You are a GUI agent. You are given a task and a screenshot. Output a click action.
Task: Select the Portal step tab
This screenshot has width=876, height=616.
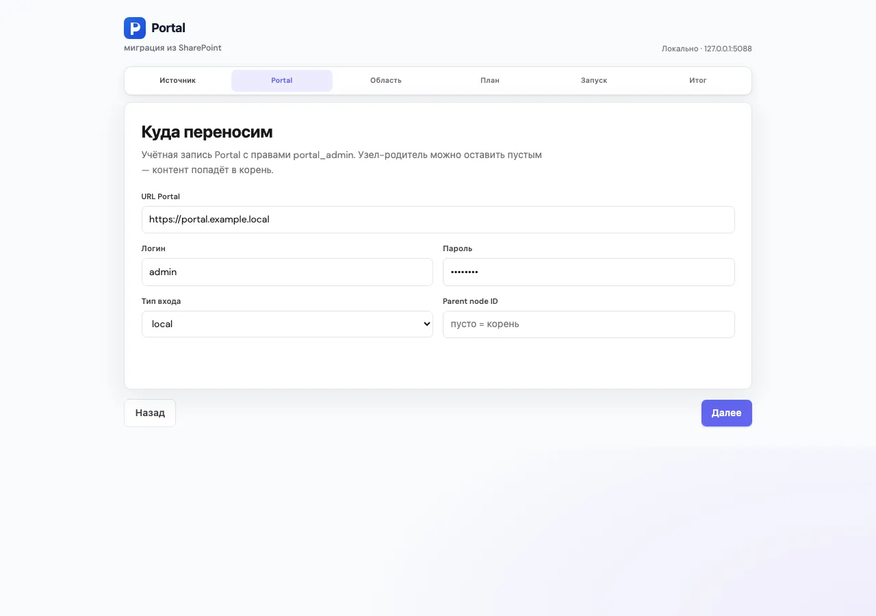click(282, 81)
